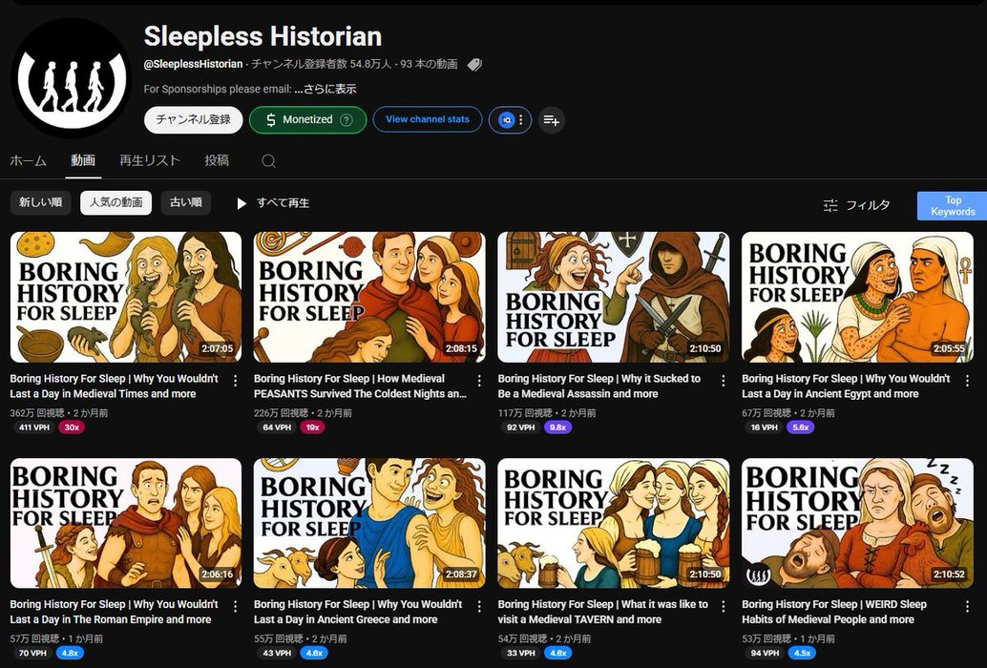This screenshot has width=987, height=668.
Task: Click title 'Why You Wouldn't Last a Day in Medieval Times'
Action: (114, 386)
